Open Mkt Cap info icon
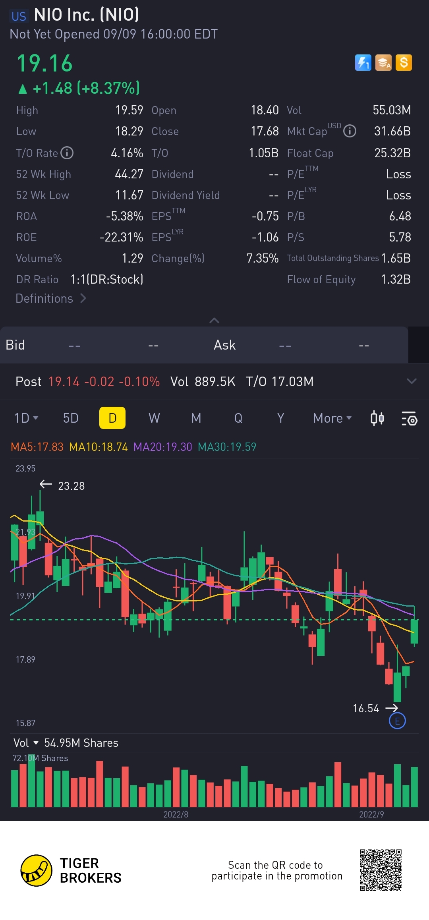Image resolution: width=429 pixels, height=920 pixels. pyautogui.click(x=350, y=131)
